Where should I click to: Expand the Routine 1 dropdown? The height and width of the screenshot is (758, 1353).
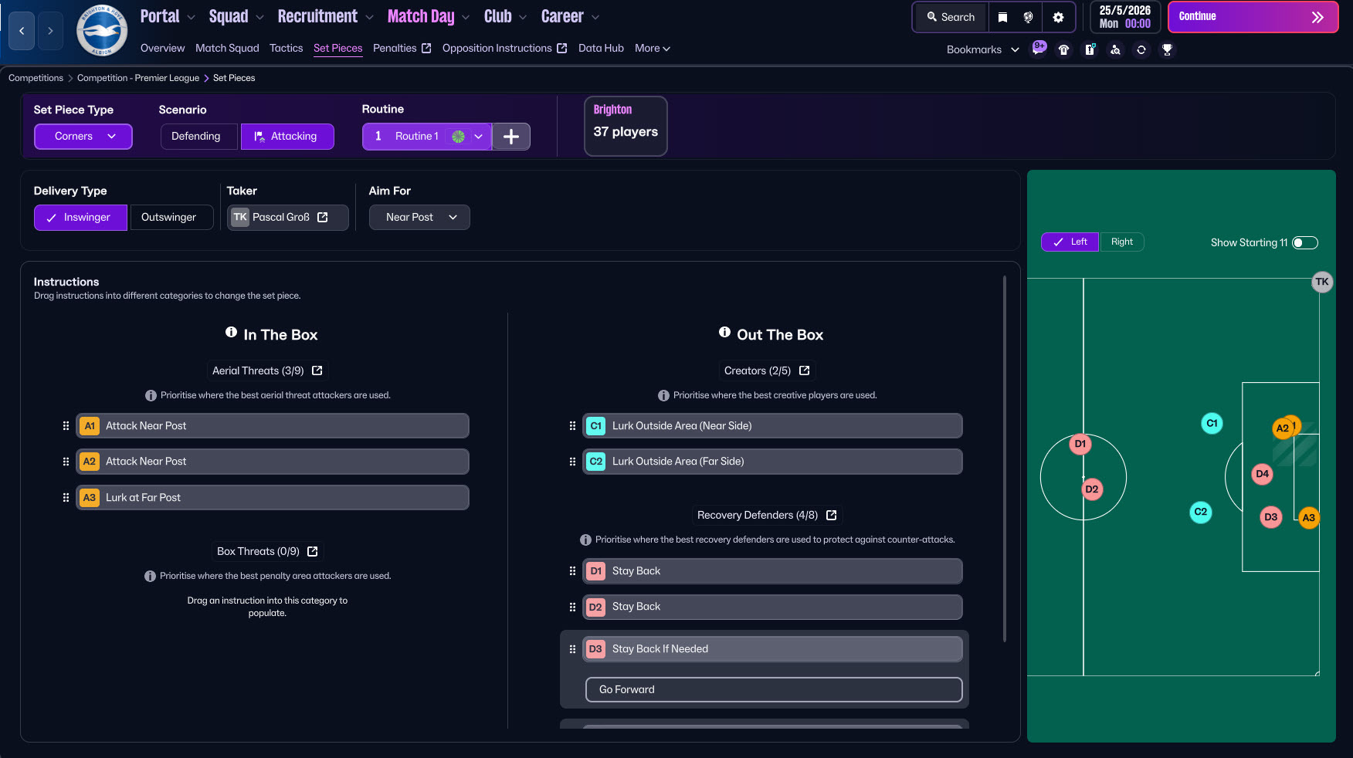click(x=478, y=137)
